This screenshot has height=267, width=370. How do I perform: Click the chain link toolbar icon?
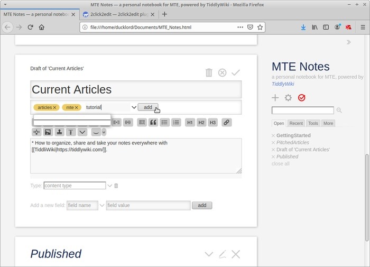(227, 122)
